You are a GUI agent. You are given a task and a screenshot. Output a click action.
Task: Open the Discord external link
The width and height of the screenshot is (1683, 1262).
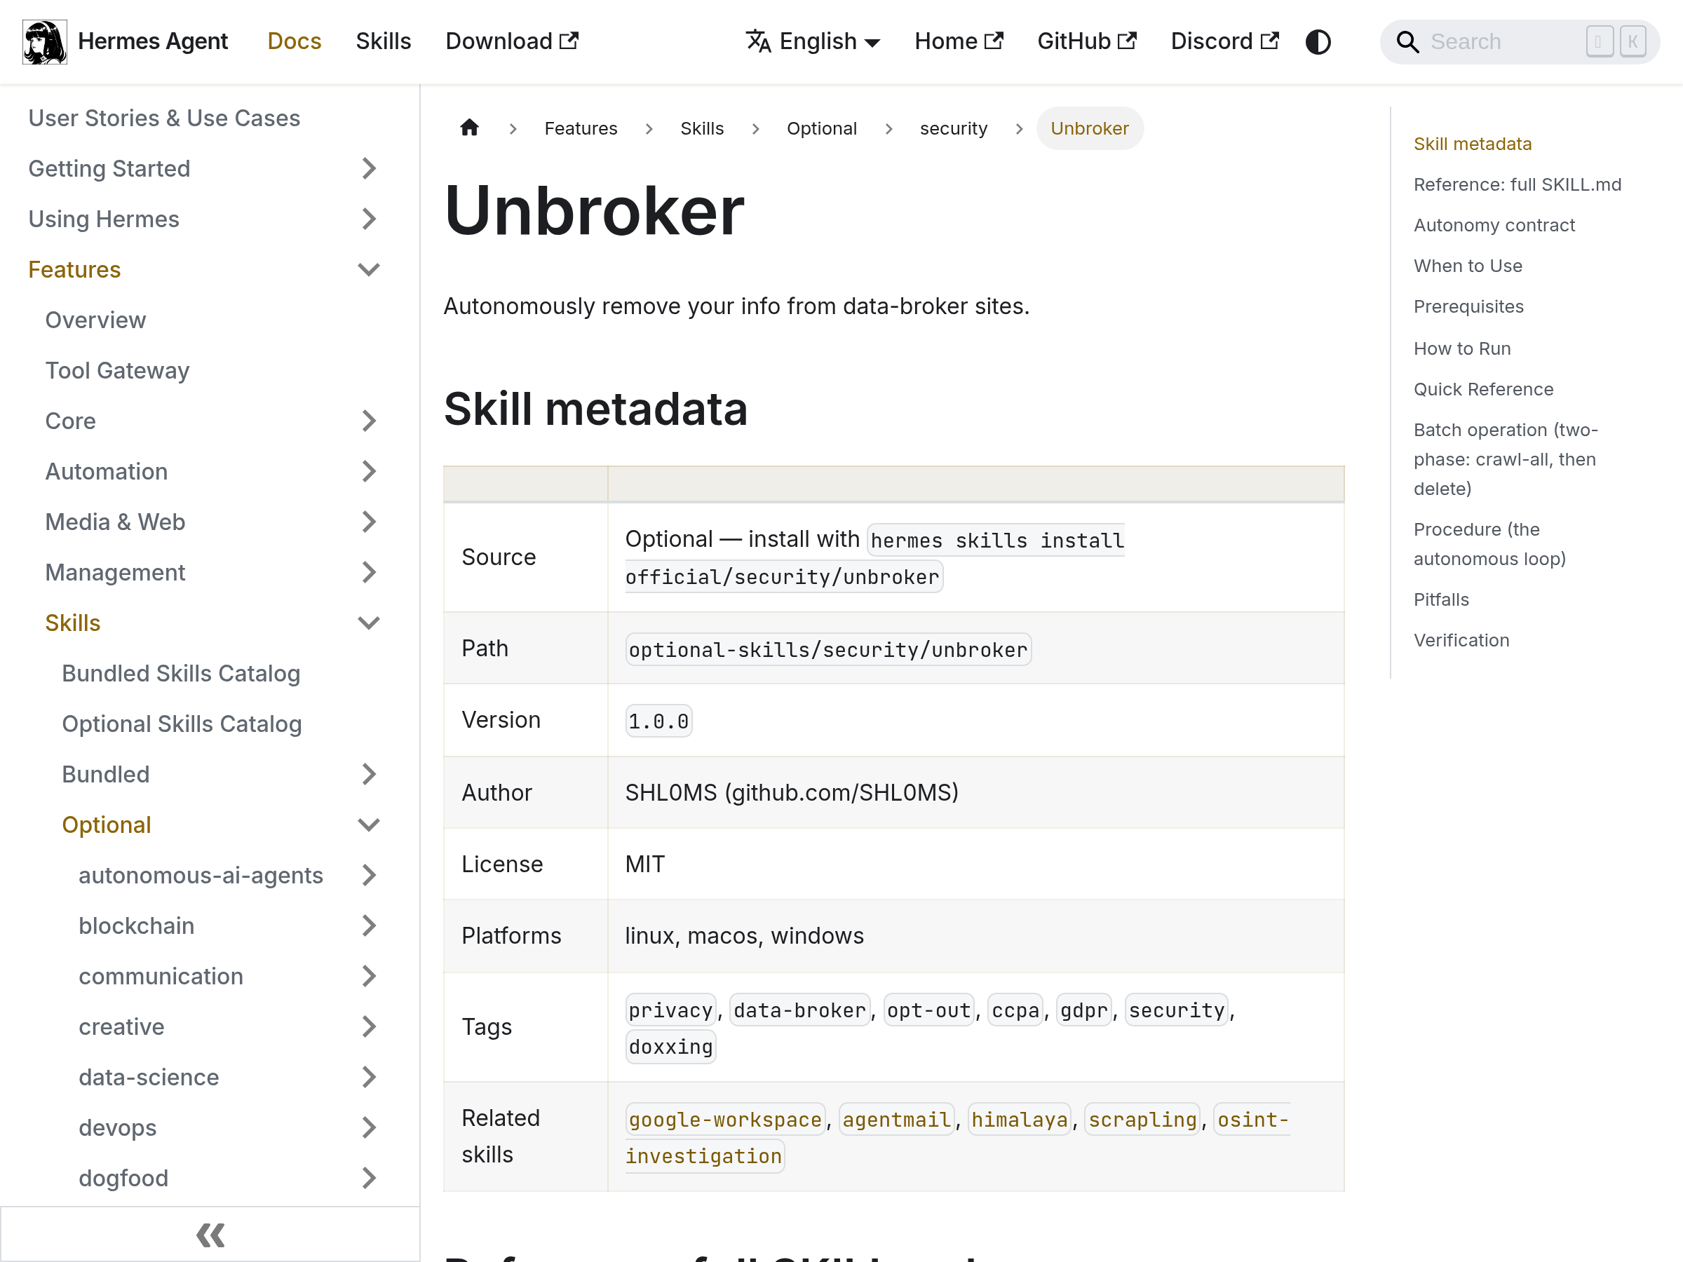click(1224, 41)
